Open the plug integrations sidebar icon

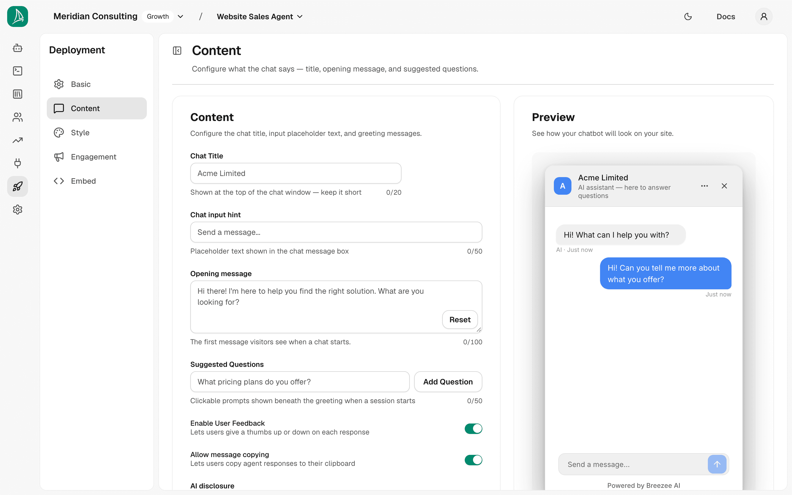pyautogui.click(x=18, y=163)
